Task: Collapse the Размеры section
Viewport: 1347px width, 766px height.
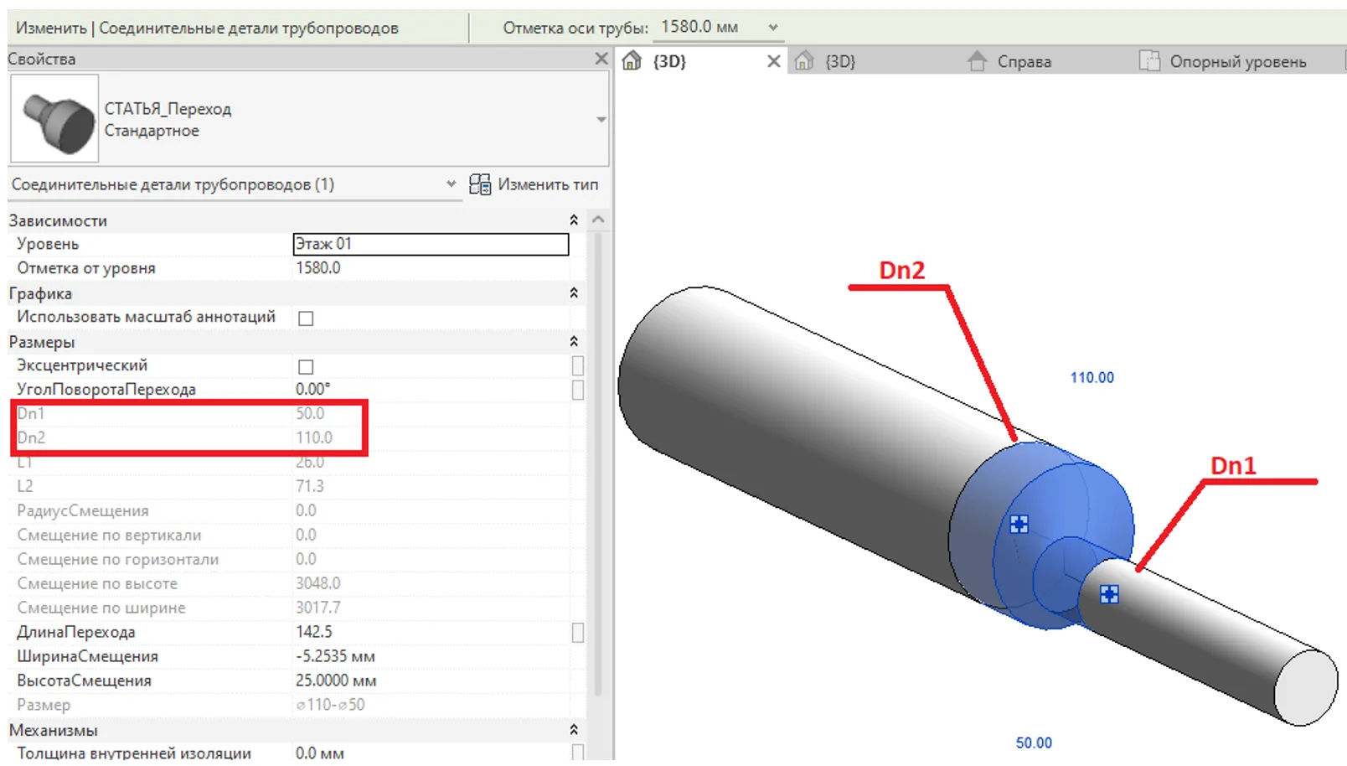Action: [x=574, y=342]
